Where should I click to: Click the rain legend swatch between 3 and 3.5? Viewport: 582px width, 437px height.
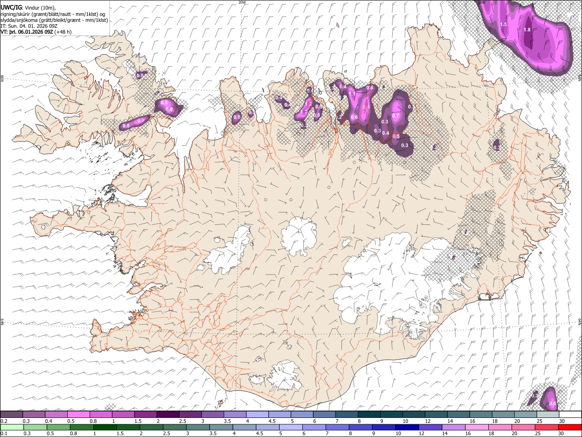[198, 427]
